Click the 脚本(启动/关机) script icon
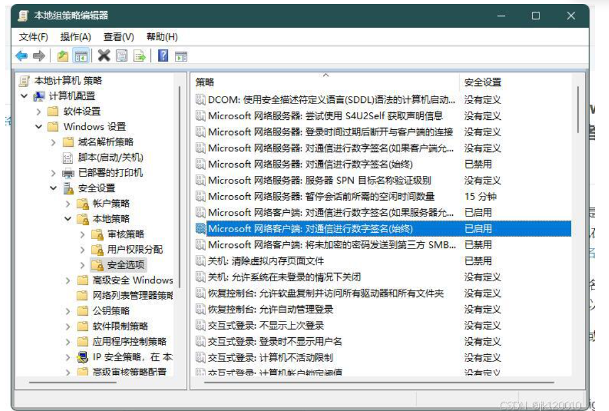 pos(68,157)
